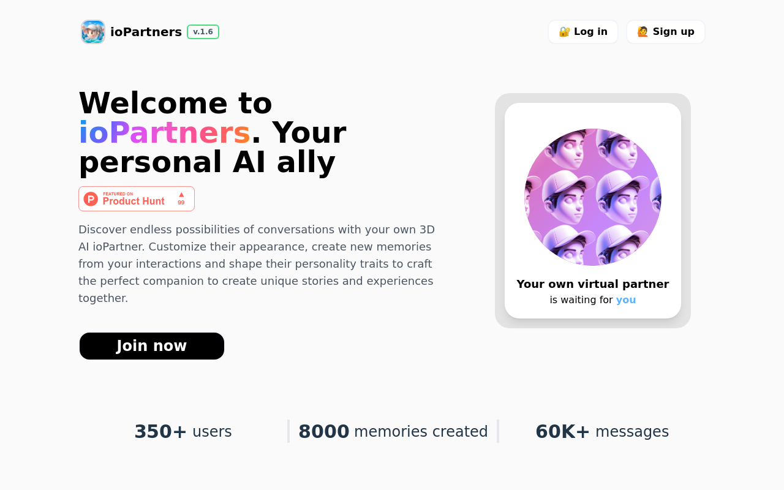Click the blue 'you' text
Viewport: 784px width, 490px height.
point(626,300)
